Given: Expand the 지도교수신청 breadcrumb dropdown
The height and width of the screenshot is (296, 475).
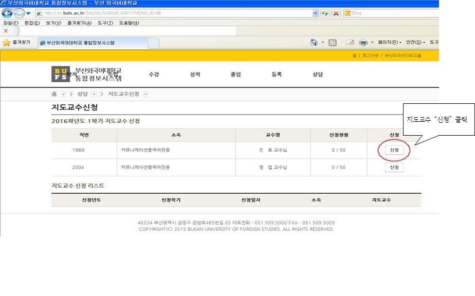Looking at the screenshot, I should point(145,94).
